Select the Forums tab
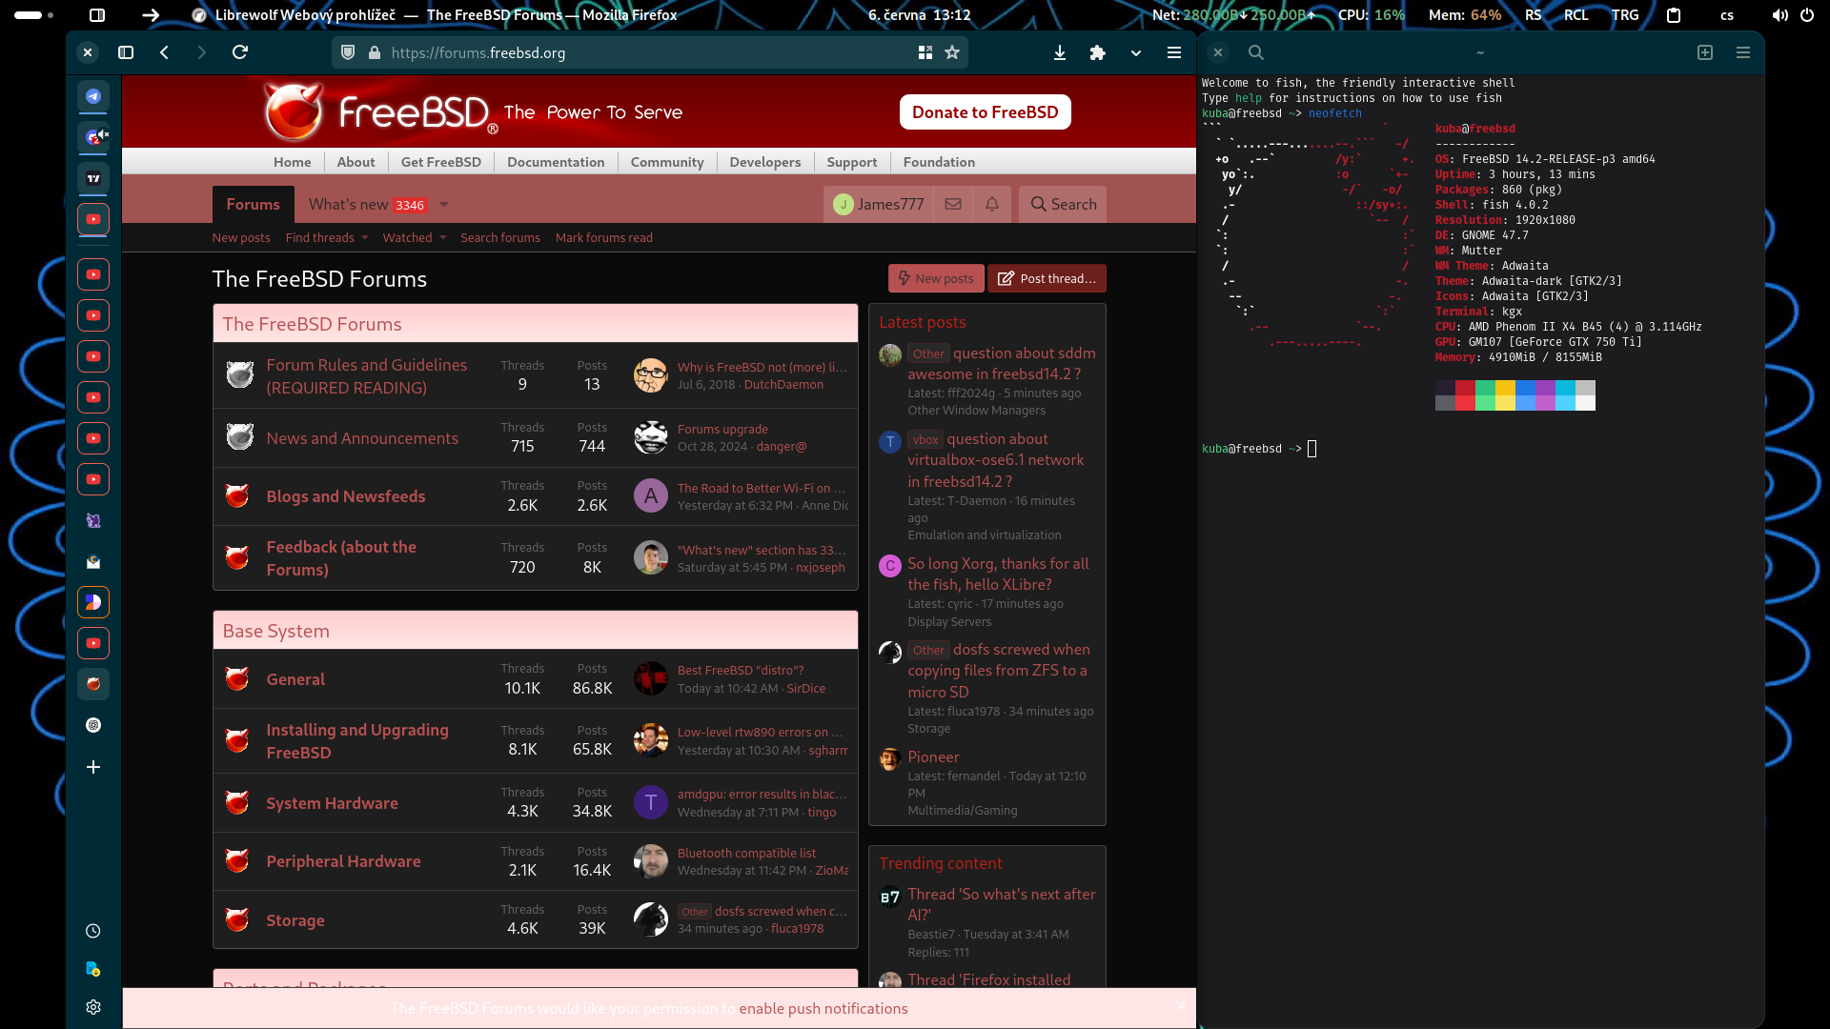 253,204
